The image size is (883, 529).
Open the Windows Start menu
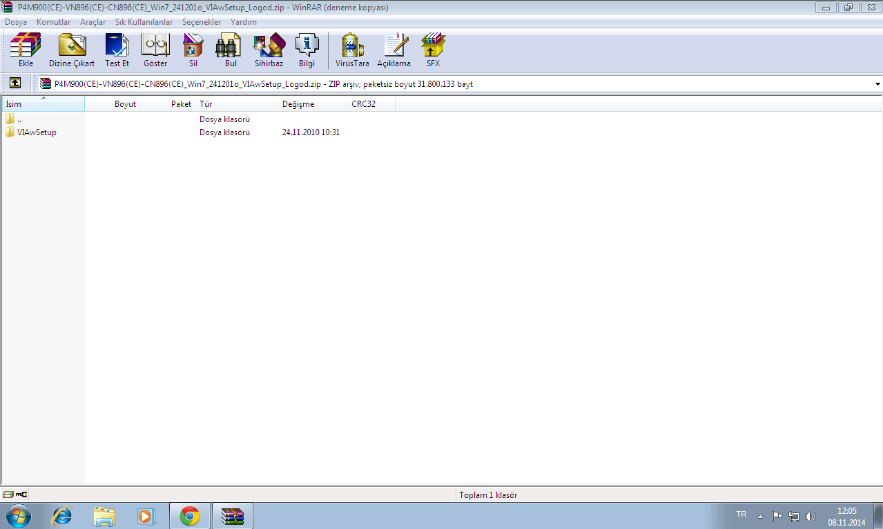pyautogui.click(x=17, y=516)
